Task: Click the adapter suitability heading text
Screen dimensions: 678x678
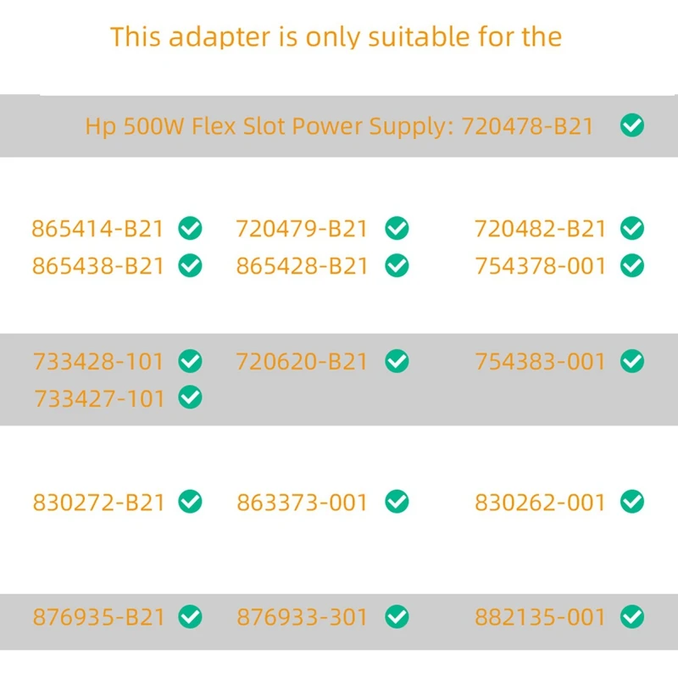Action: coord(336,37)
